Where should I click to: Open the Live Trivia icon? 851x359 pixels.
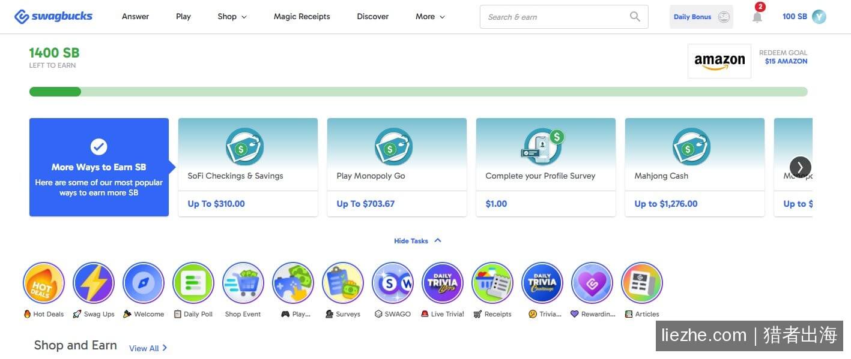443,283
